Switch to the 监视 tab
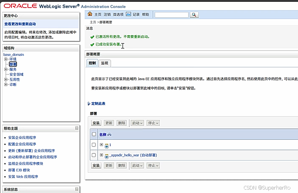 104,63
